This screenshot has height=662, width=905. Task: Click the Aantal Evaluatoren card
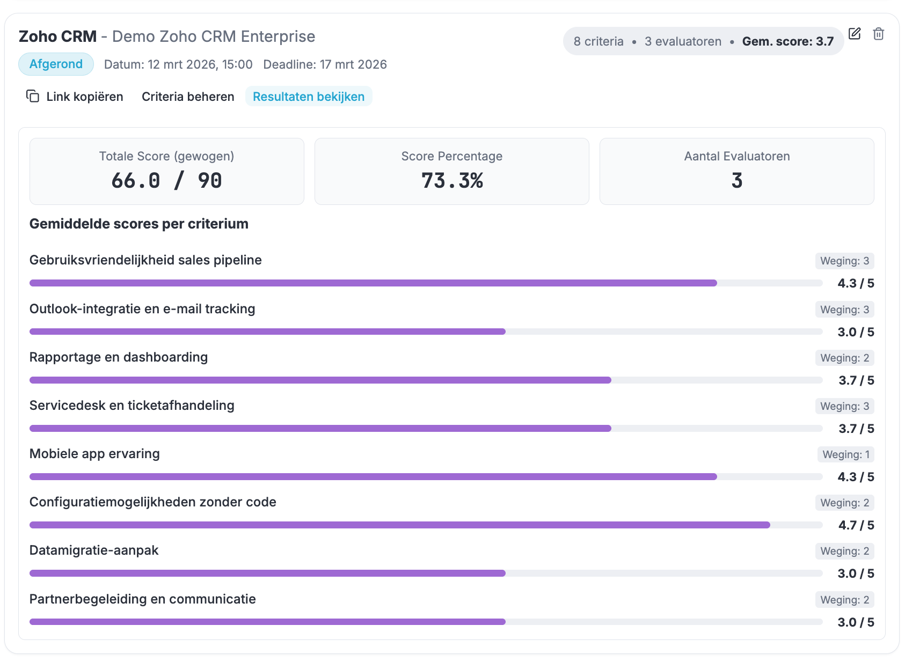click(x=736, y=171)
